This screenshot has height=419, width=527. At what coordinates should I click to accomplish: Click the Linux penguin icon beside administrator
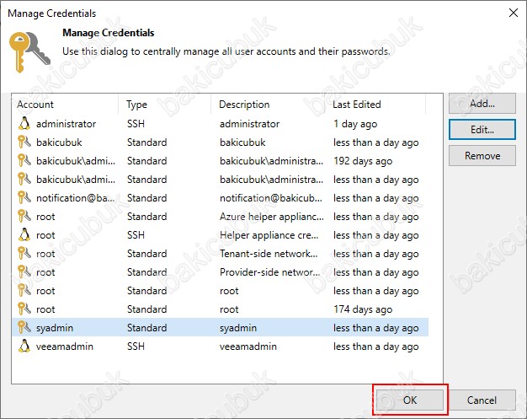point(24,124)
